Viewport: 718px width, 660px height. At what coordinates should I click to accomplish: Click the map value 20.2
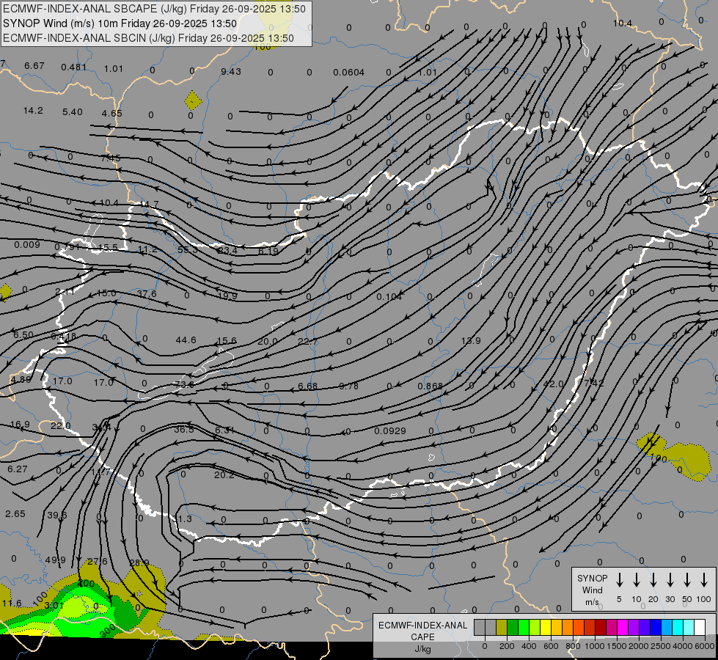point(224,475)
